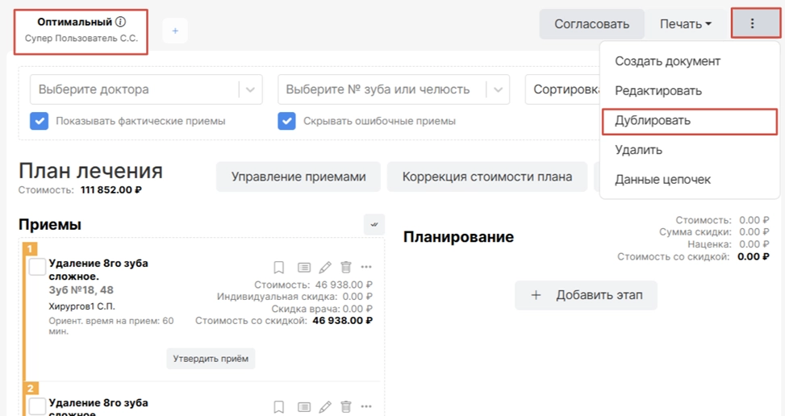Click info icon next to Оптимальный
The width and height of the screenshot is (785, 416).
[x=121, y=22]
